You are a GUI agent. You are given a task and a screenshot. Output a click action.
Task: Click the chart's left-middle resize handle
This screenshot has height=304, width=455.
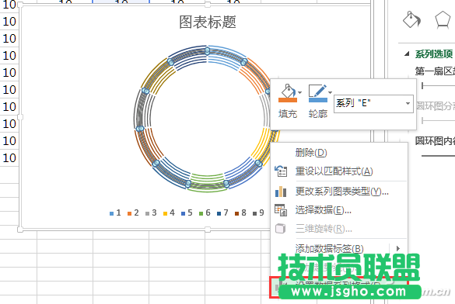click(x=20, y=117)
